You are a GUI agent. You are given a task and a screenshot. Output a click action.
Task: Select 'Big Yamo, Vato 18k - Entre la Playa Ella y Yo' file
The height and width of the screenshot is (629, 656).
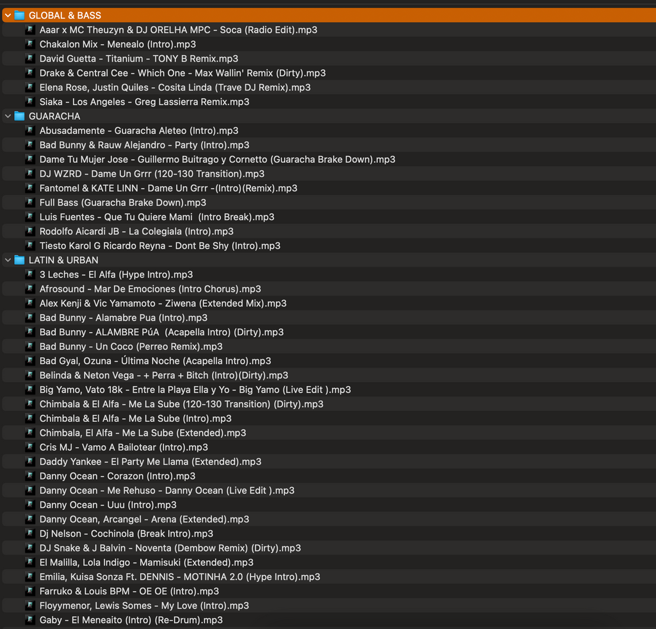tap(195, 390)
